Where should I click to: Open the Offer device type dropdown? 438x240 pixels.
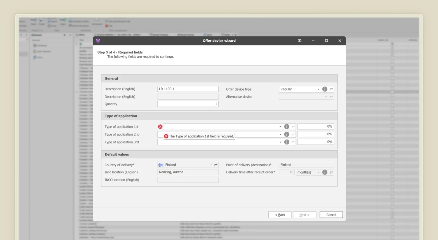point(318,89)
